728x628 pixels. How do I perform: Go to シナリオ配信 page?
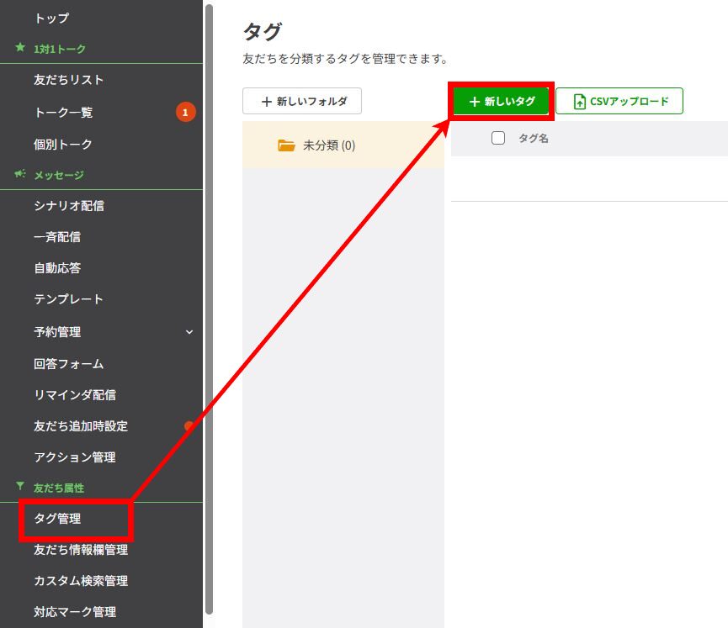[x=68, y=206]
